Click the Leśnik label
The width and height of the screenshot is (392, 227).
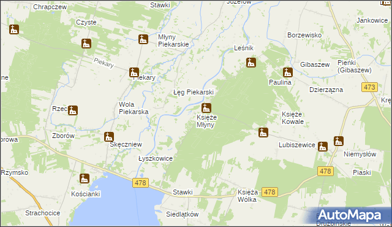(244, 48)
